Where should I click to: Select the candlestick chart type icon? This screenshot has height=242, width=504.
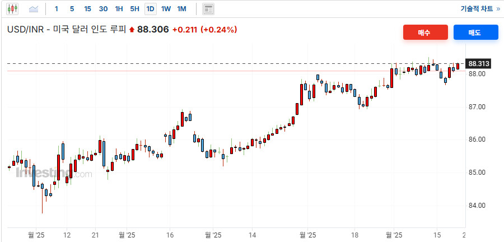(12, 9)
